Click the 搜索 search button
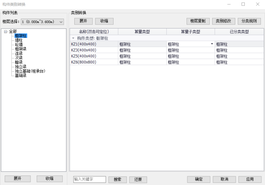Image resolution: width=265 pixels, height=185 pixels. [x=118, y=179]
